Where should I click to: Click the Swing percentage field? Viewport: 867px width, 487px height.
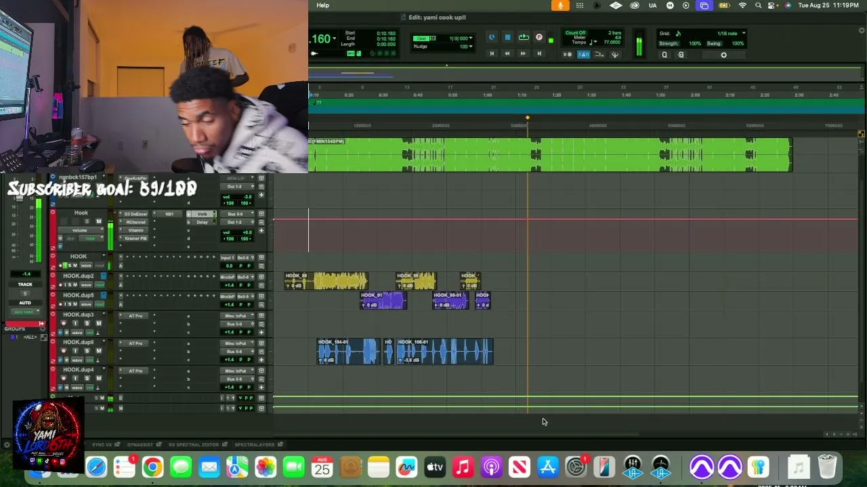pos(738,43)
